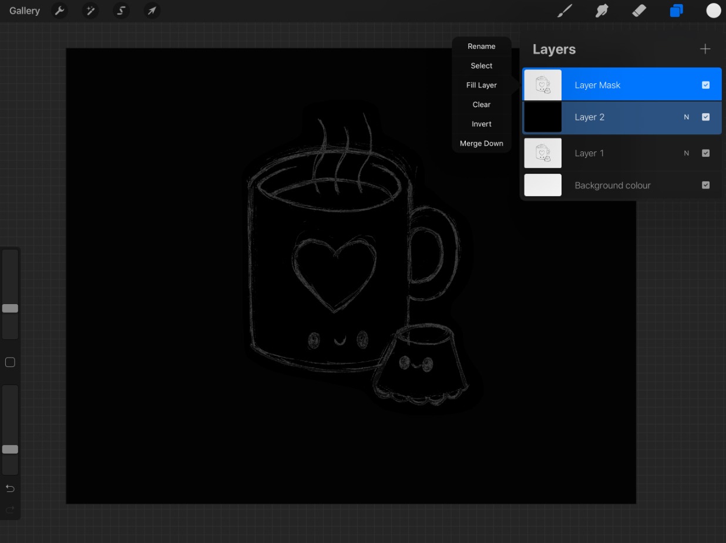726x543 pixels.
Task: Add a new layer with the plus icon
Action: 704,49
